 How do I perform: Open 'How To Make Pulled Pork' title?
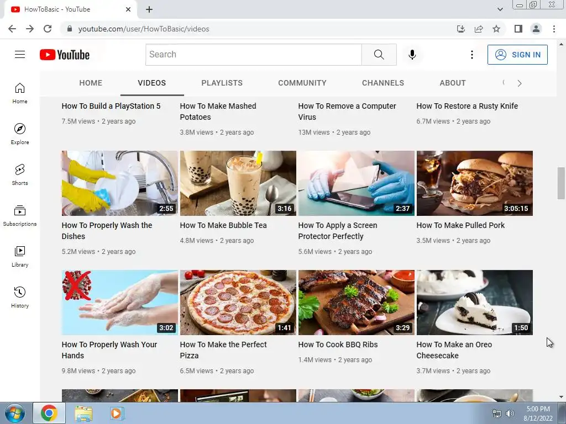pyautogui.click(x=460, y=225)
